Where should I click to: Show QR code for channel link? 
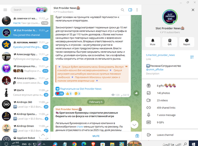point(192,57)
